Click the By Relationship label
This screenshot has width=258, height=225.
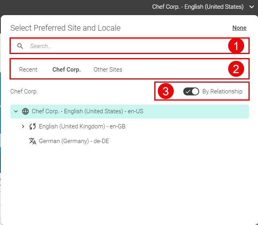pos(222,91)
